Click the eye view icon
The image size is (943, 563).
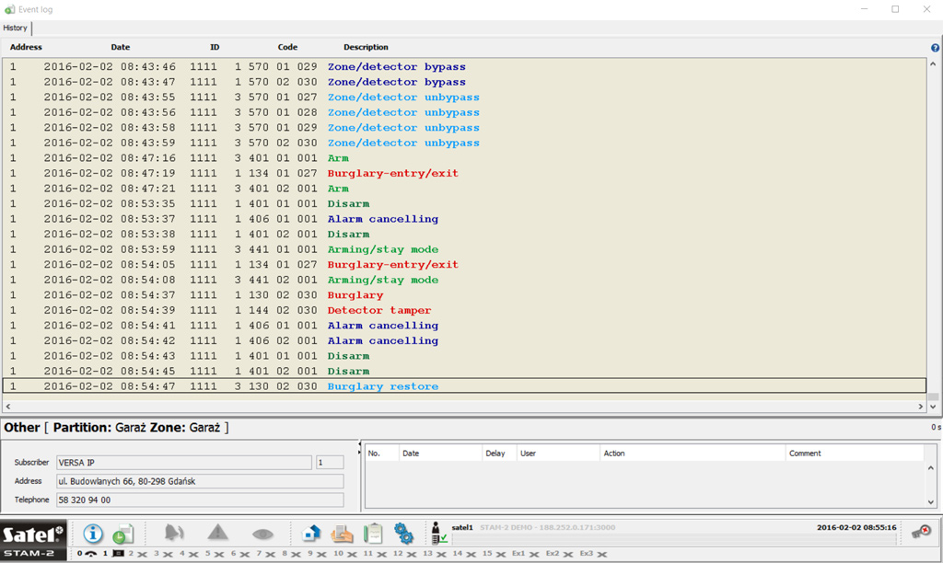(x=262, y=534)
